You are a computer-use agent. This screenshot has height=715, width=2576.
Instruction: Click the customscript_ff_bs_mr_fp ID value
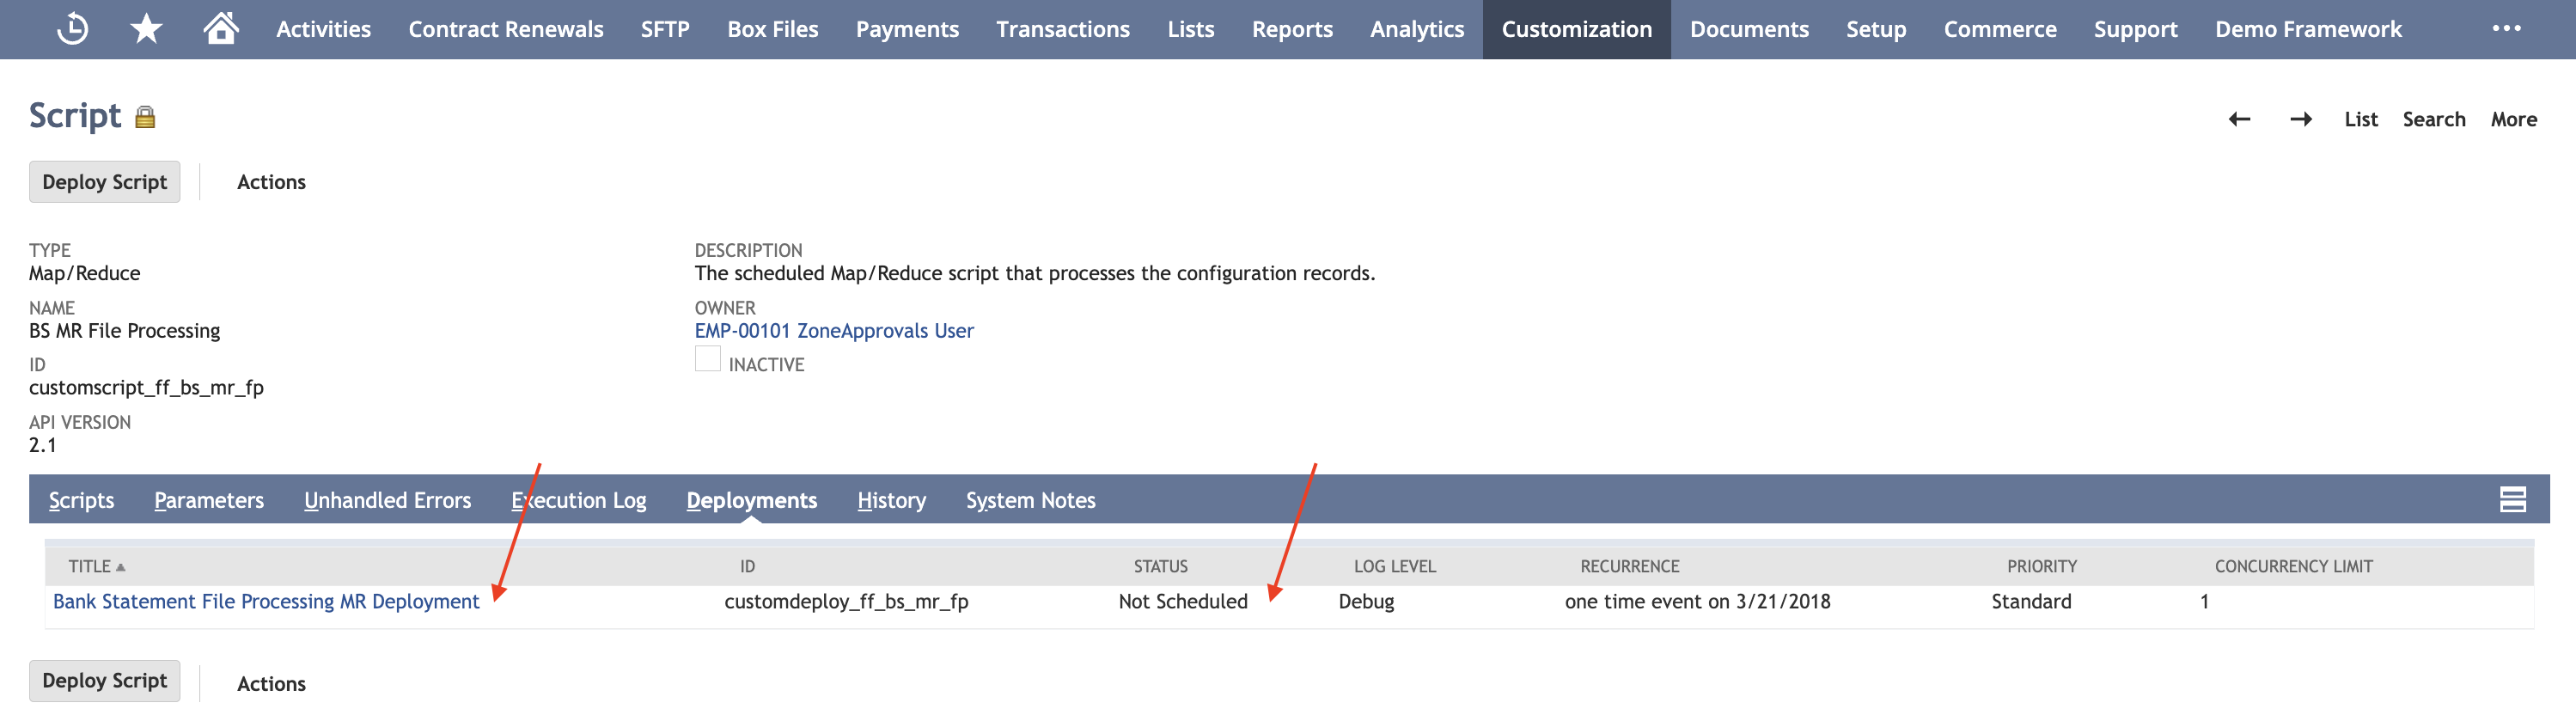point(146,388)
